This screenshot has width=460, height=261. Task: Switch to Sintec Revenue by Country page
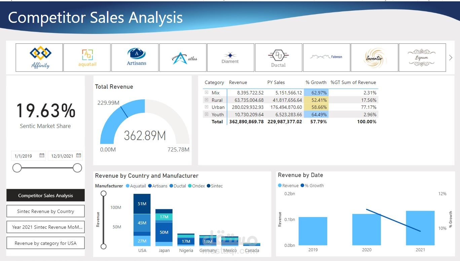click(45, 211)
